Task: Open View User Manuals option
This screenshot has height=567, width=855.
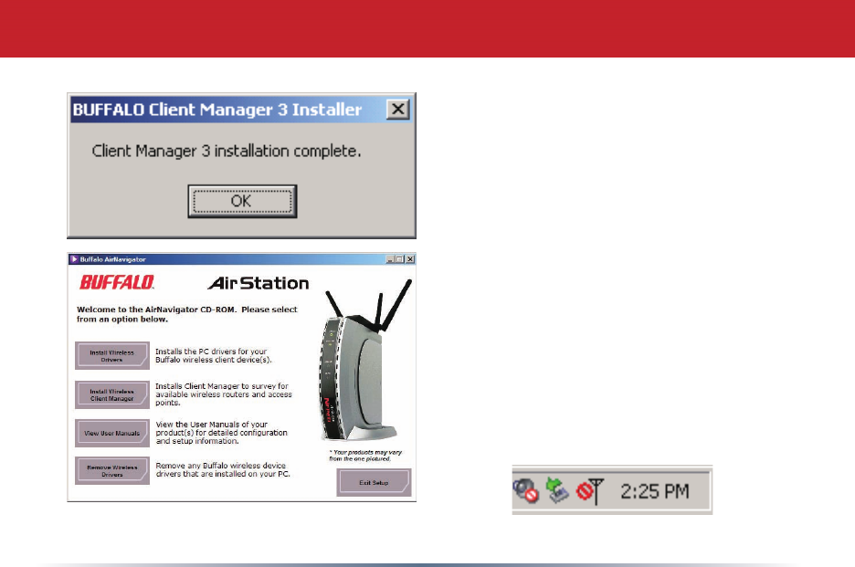Action: coord(112,433)
